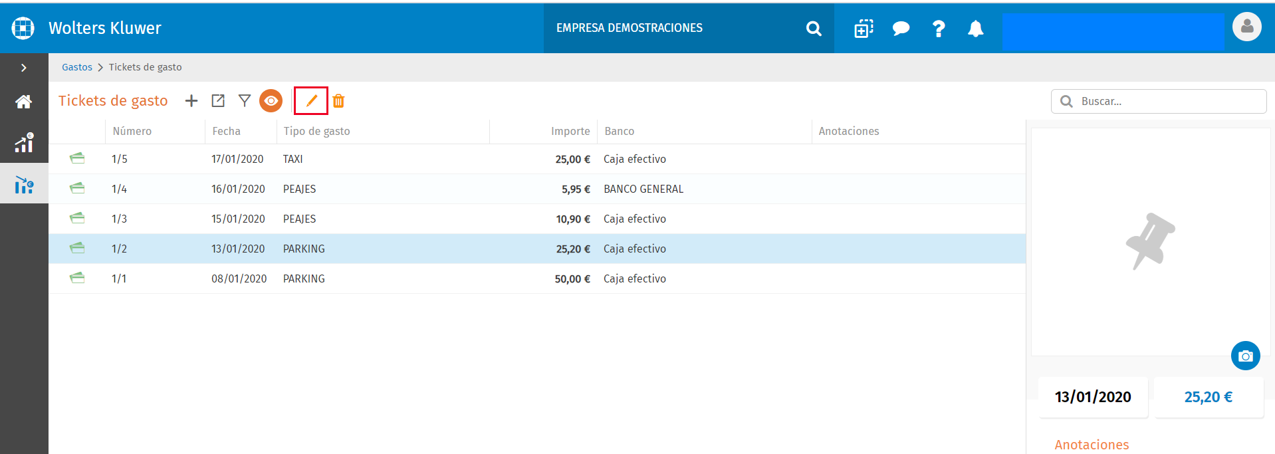1275x454 pixels.
Task: Toggle the orange eye preview button
Action: [x=271, y=101]
